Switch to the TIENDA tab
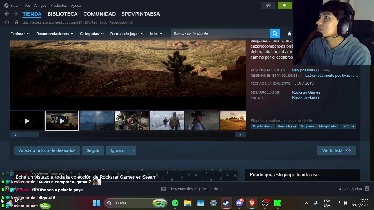 pyautogui.click(x=32, y=14)
